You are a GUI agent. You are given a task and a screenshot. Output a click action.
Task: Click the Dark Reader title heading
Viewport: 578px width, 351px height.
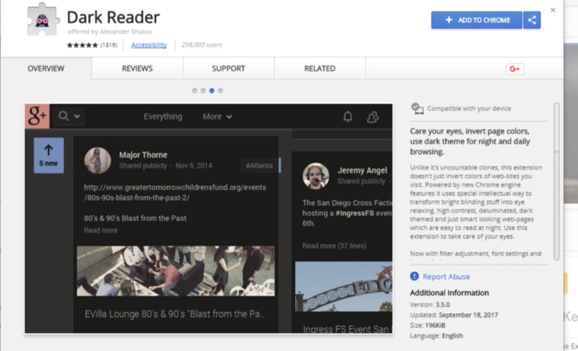click(x=113, y=17)
